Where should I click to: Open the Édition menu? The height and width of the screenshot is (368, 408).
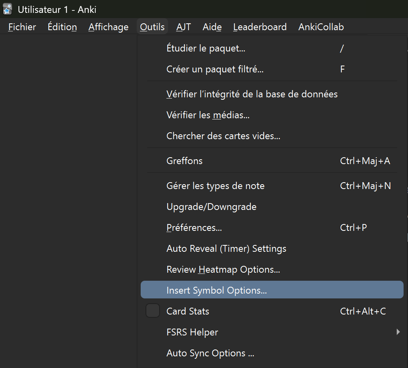(62, 27)
